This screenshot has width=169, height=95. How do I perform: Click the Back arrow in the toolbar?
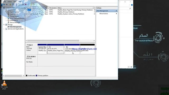(x=4, y=4)
